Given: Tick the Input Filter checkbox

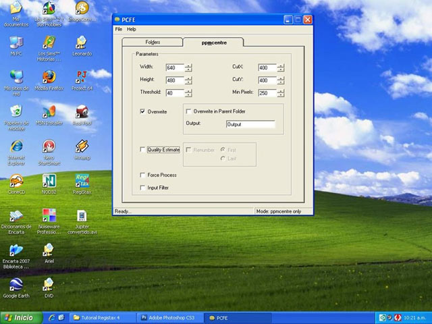Looking at the screenshot, I should (x=142, y=188).
